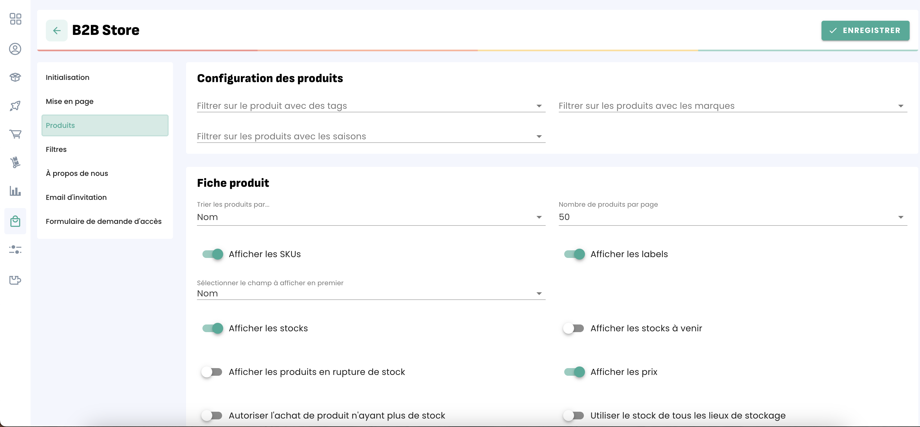Open Trier les produits par dropdown
Screen dimensions: 920x427
click(371, 217)
